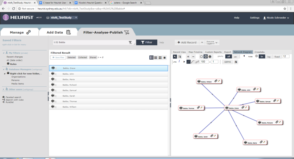Open database name nls4t_TestStudy dropdown
Viewport: 294px width, 159px height.
click(x=76, y=18)
